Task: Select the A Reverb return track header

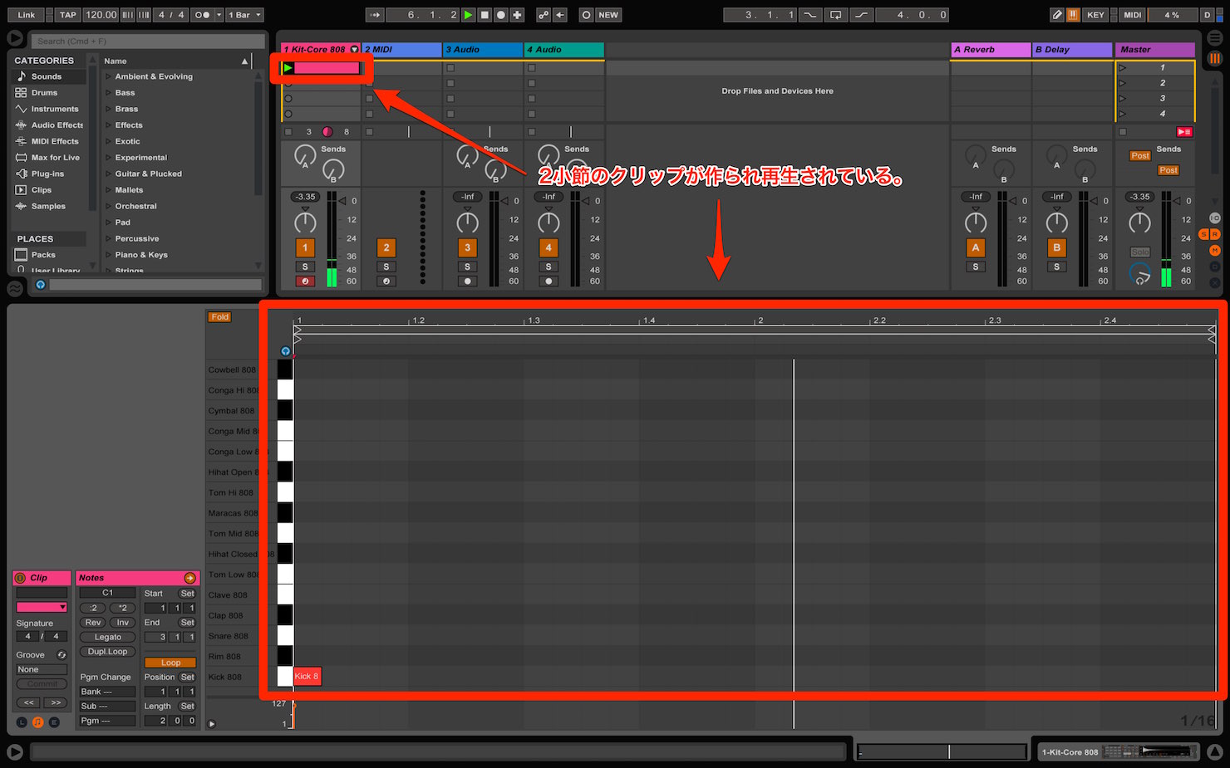Action: pyautogui.click(x=991, y=50)
